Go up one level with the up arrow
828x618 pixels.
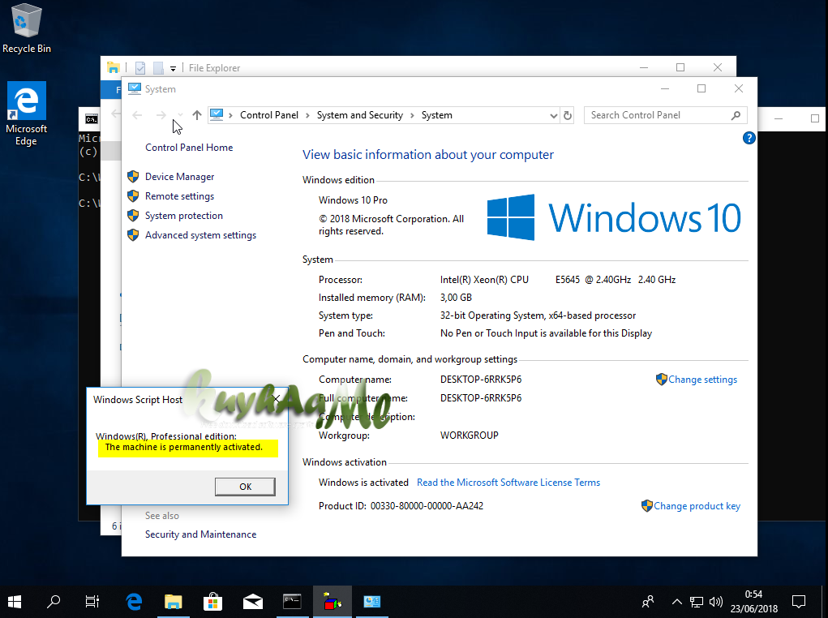197,115
